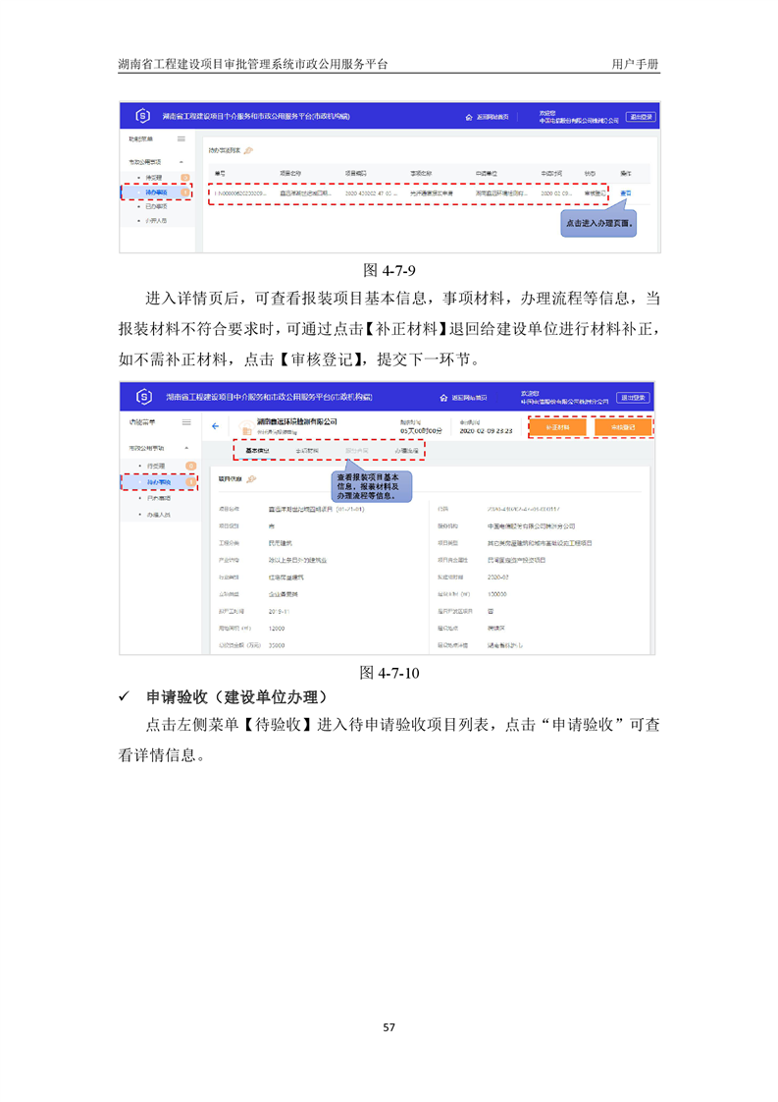Screen dimensions: 778x1102
Task: Click page number 57 at page bottom
Action: click(x=389, y=1026)
